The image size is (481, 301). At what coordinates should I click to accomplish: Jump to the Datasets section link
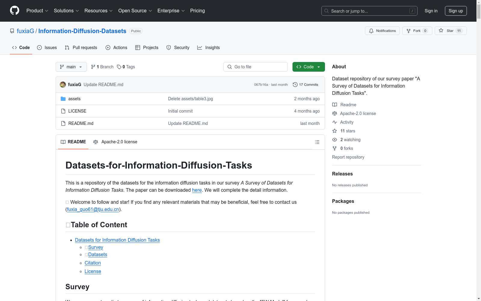tap(98, 254)
